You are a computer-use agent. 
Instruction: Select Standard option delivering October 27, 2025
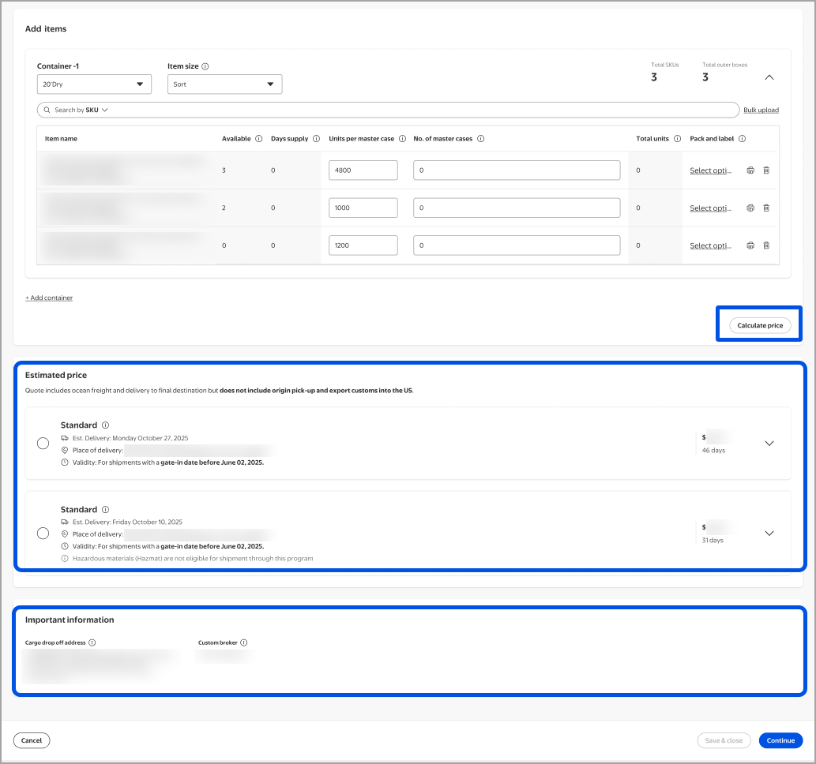(x=43, y=443)
